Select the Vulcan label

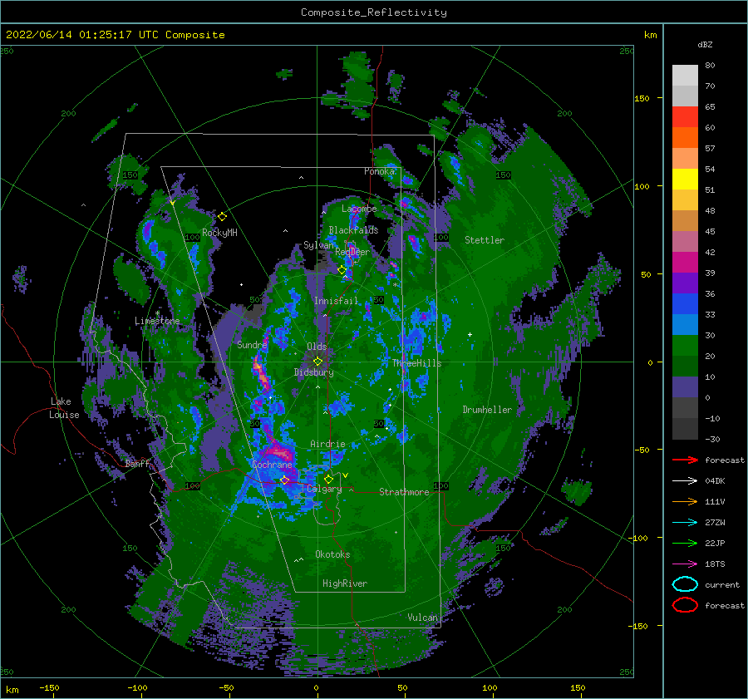(x=423, y=618)
